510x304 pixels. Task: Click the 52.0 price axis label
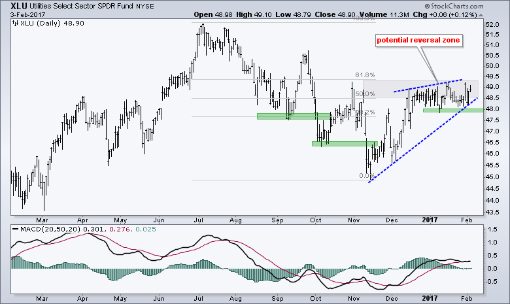tap(492, 25)
